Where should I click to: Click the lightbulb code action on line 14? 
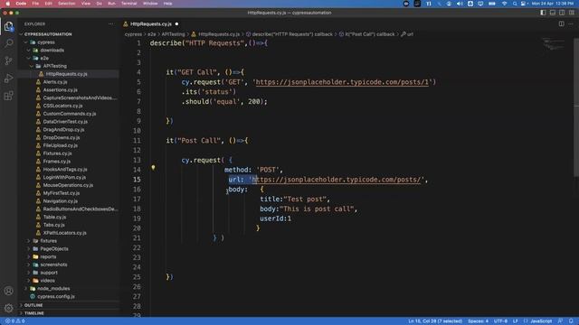tap(153, 168)
